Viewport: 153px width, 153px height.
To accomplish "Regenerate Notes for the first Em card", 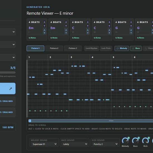I will pyautogui.click(x=32, y=38).
